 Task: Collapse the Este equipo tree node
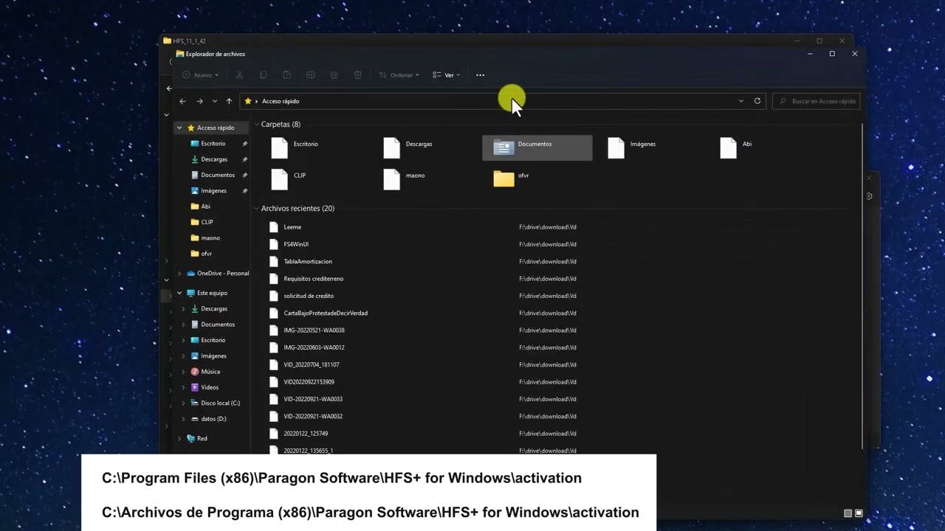179,293
